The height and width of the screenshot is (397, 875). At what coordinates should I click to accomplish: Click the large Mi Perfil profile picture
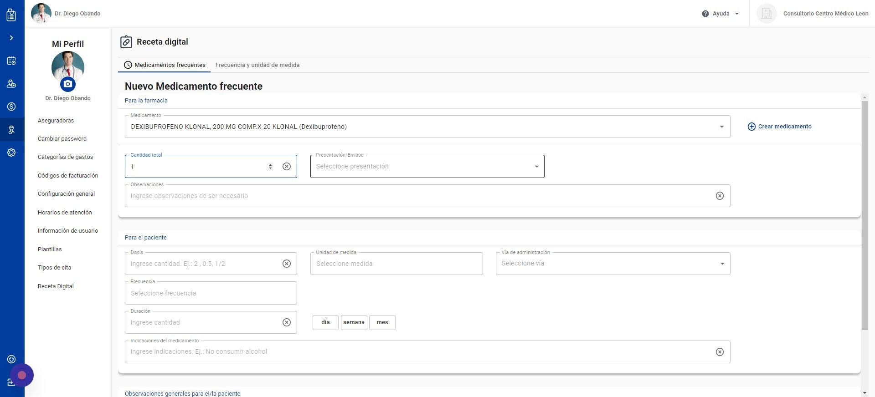(68, 67)
